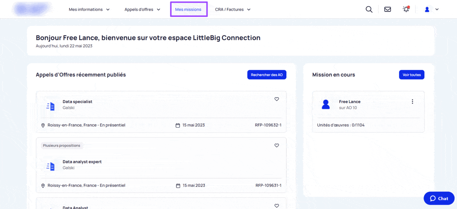Click the 'sur AO 10' text

(348, 108)
